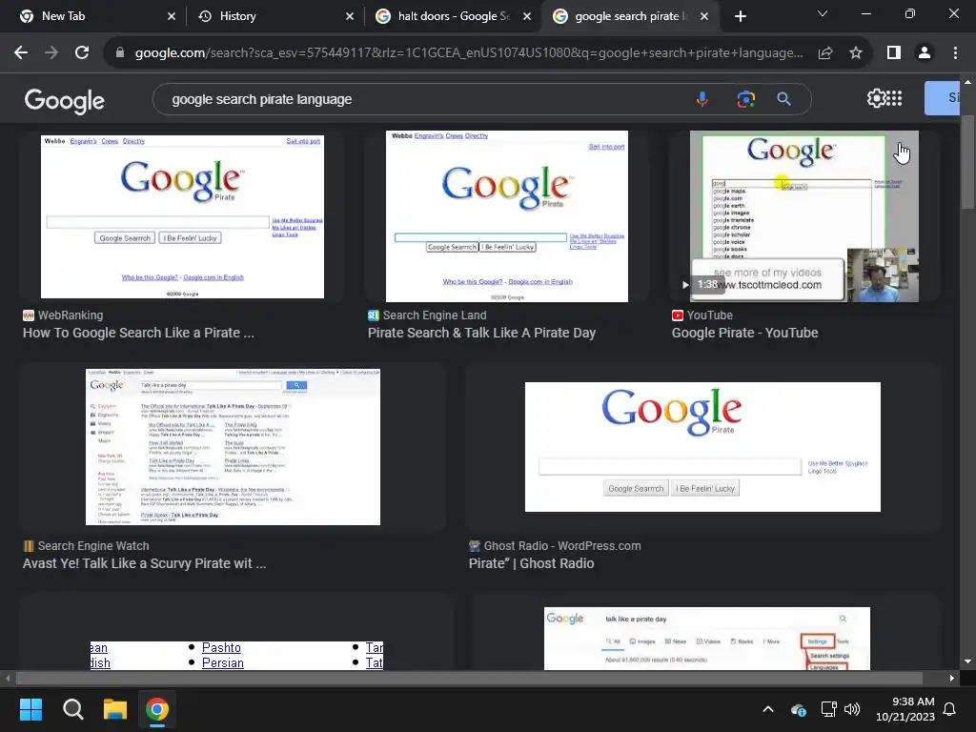
Task: Click the magnifier search button
Action: 783,99
